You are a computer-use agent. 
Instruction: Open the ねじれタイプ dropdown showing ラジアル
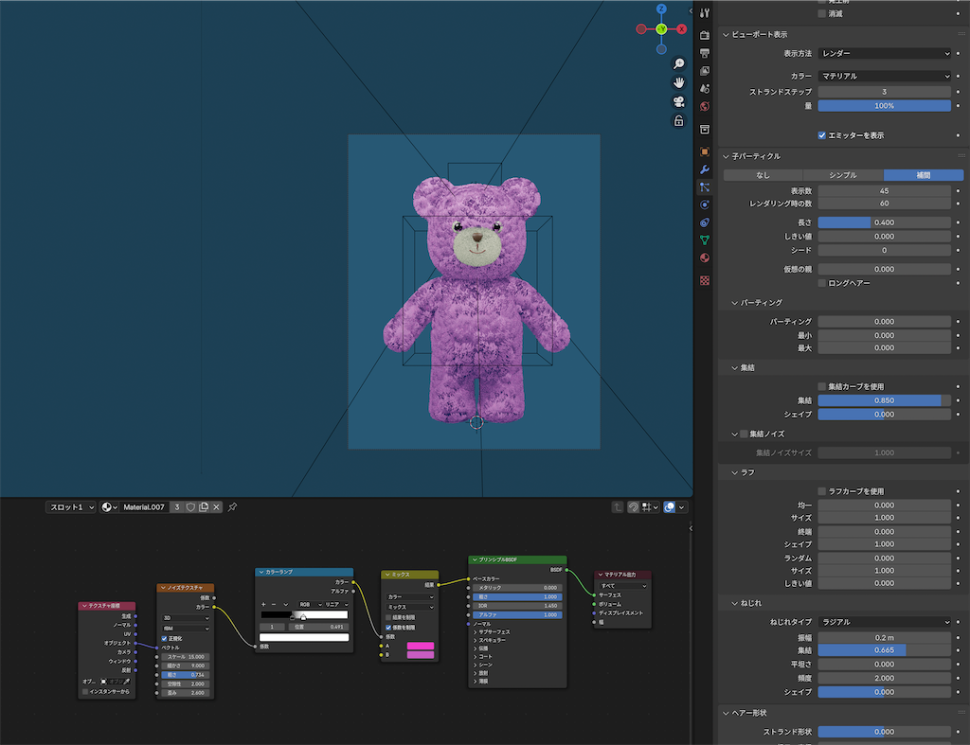pos(884,622)
